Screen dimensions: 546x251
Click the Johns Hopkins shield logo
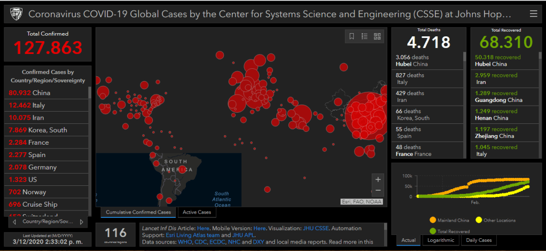pyautogui.click(x=14, y=14)
